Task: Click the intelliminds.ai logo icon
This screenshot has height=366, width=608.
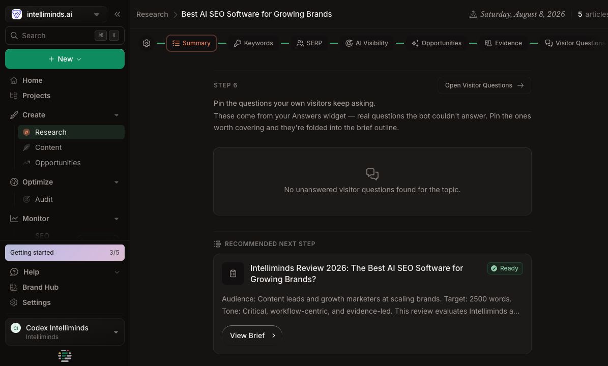Action: point(17,14)
